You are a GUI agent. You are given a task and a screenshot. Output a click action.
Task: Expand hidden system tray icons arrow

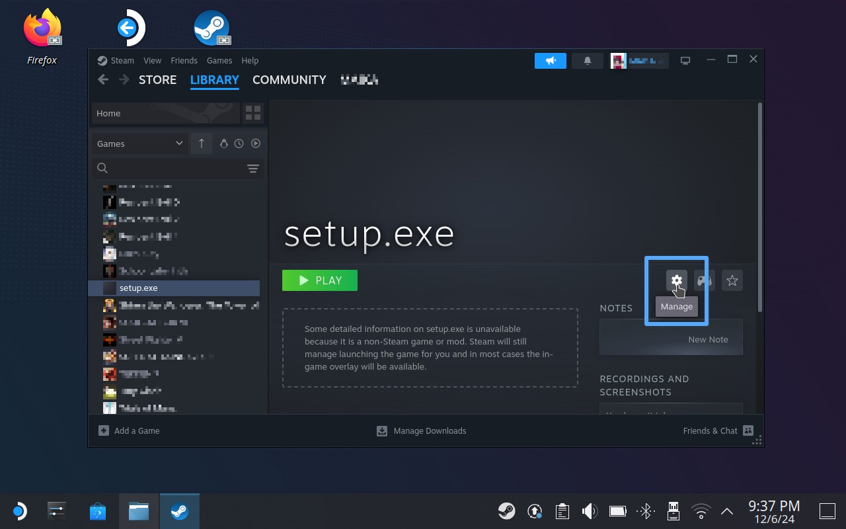(727, 511)
